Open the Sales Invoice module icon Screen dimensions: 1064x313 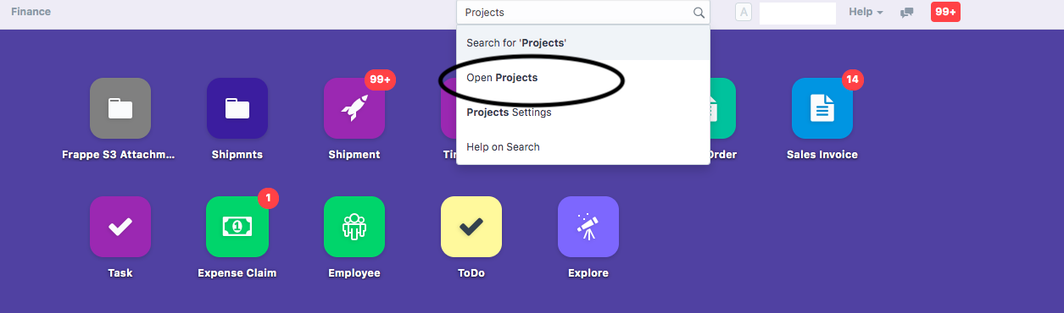pyautogui.click(x=822, y=108)
